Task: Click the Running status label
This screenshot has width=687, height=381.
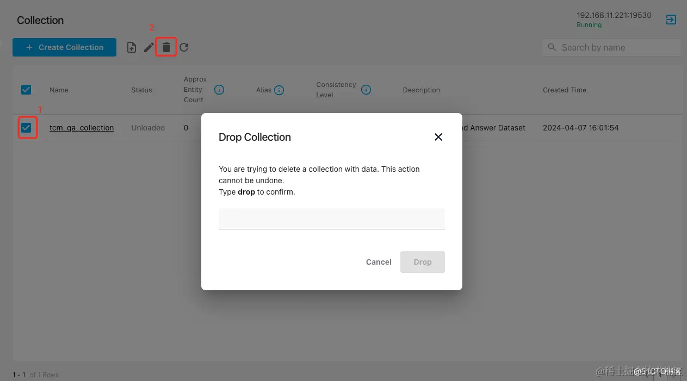Action: pos(589,25)
